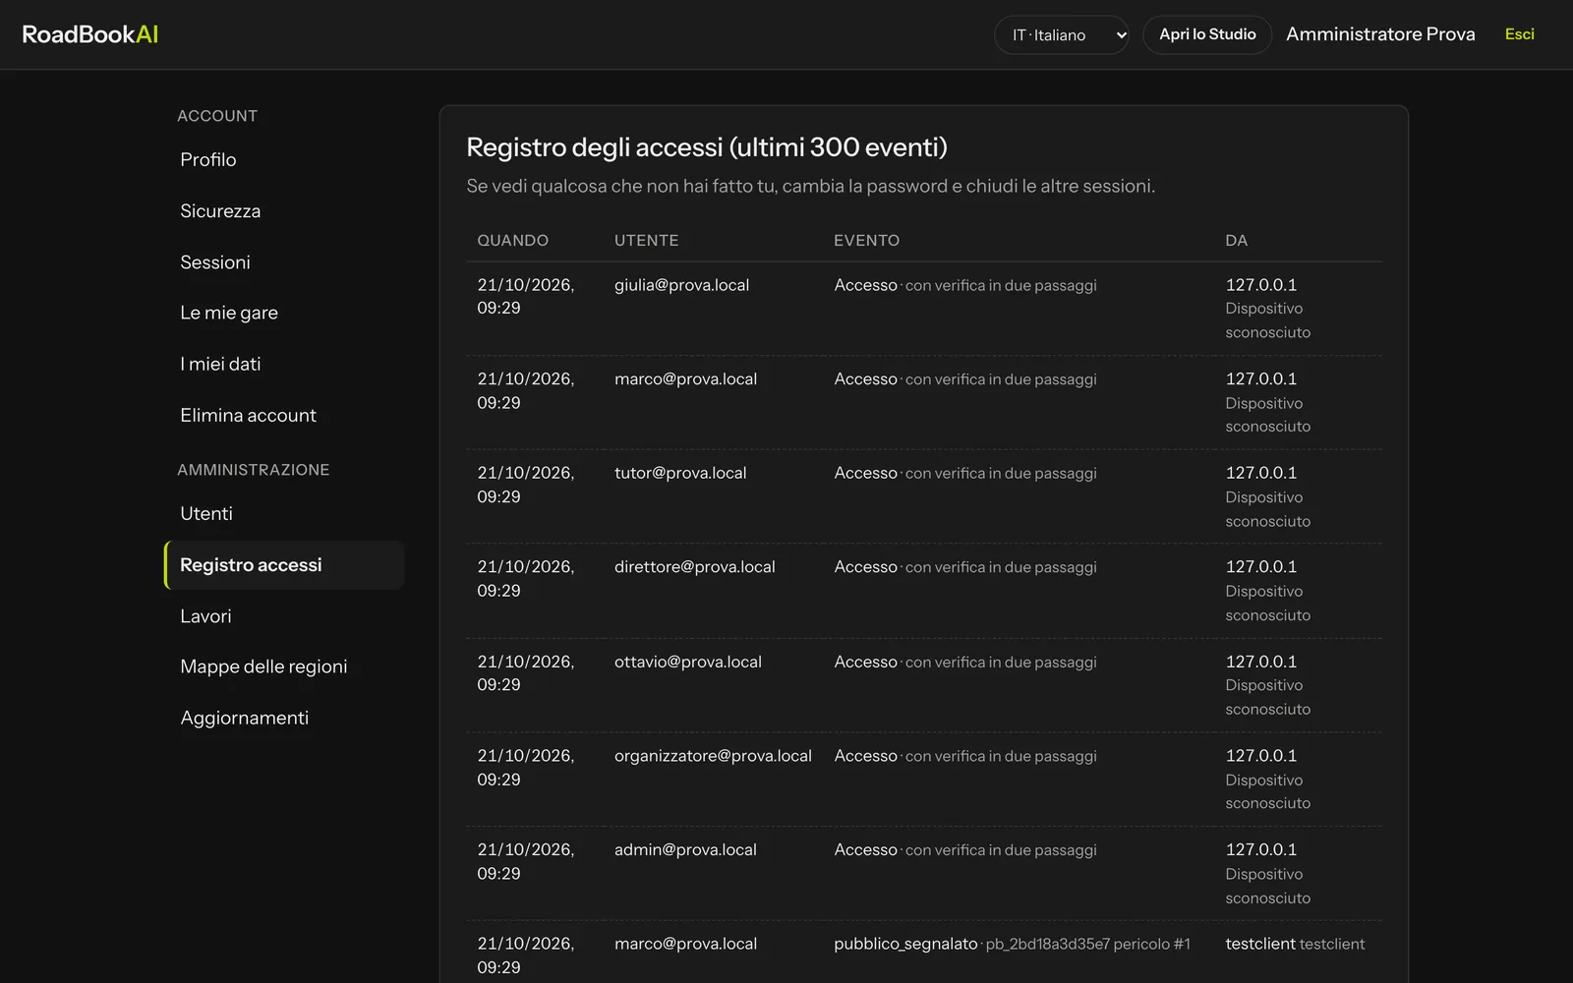This screenshot has width=1573, height=983.
Task: Click the tutor@prova.local user cell
Action: (680, 473)
